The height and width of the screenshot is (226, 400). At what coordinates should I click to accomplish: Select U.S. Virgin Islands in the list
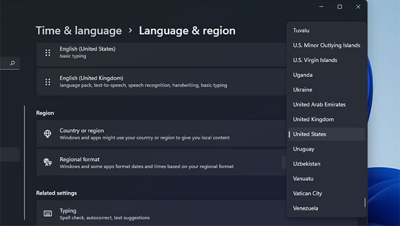(x=315, y=60)
